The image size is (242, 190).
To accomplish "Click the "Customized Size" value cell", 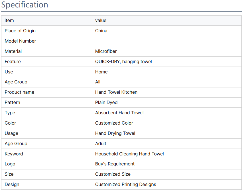I will click(x=113, y=174).
